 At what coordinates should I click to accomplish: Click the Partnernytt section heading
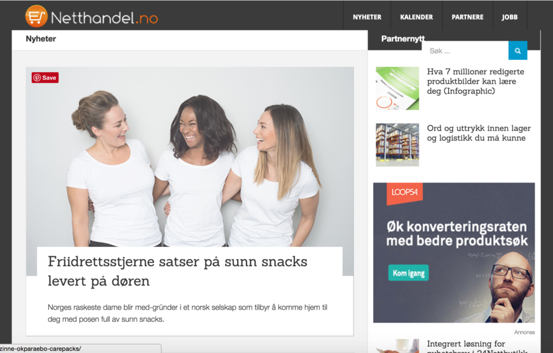(403, 39)
